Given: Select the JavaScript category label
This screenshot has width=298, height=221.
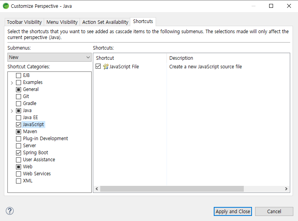Looking at the screenshot, I should [x=33, y=125].
